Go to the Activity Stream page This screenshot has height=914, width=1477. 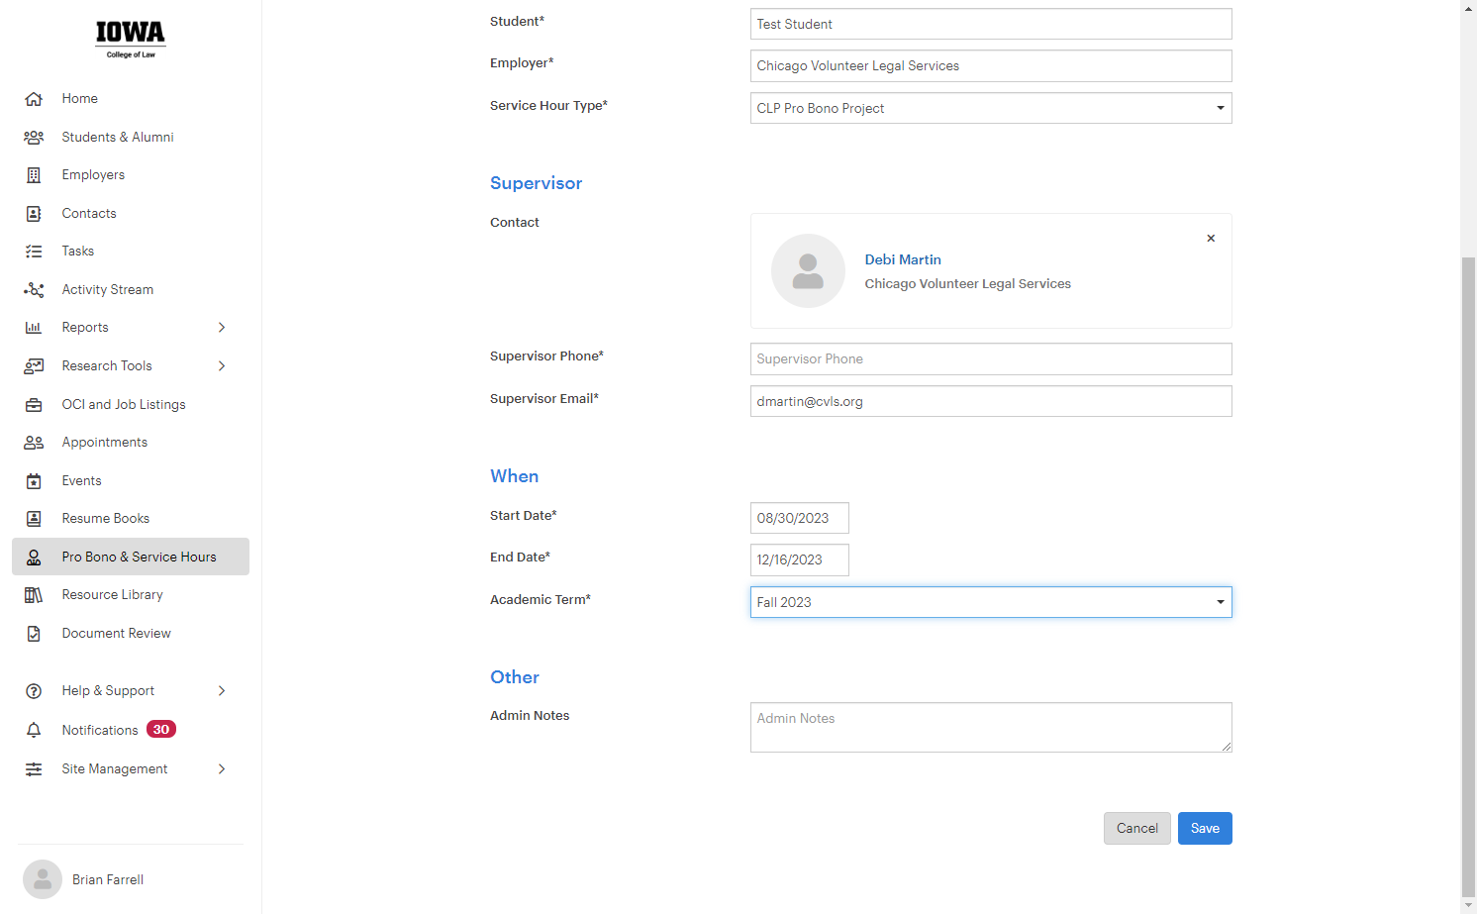(x=131, y=290)
